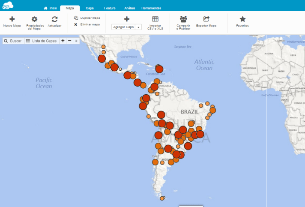The height and width of the screenshot is (207, 305).
Task: Switch to the Feature tab
Action: pos(110,8)
